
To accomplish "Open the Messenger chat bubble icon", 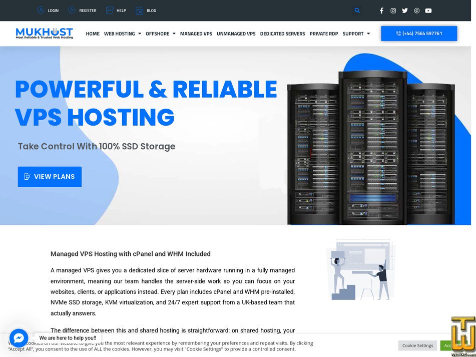I will [x=19, y=338].
